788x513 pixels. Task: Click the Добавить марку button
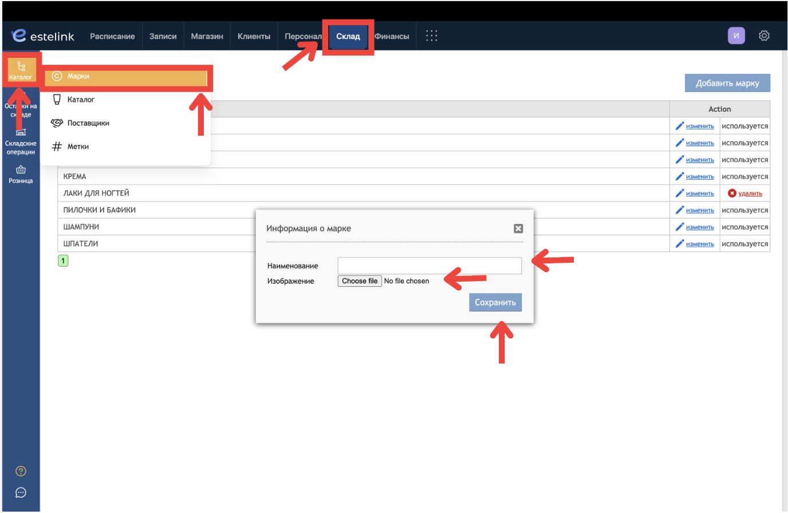[x=727, y=83]
